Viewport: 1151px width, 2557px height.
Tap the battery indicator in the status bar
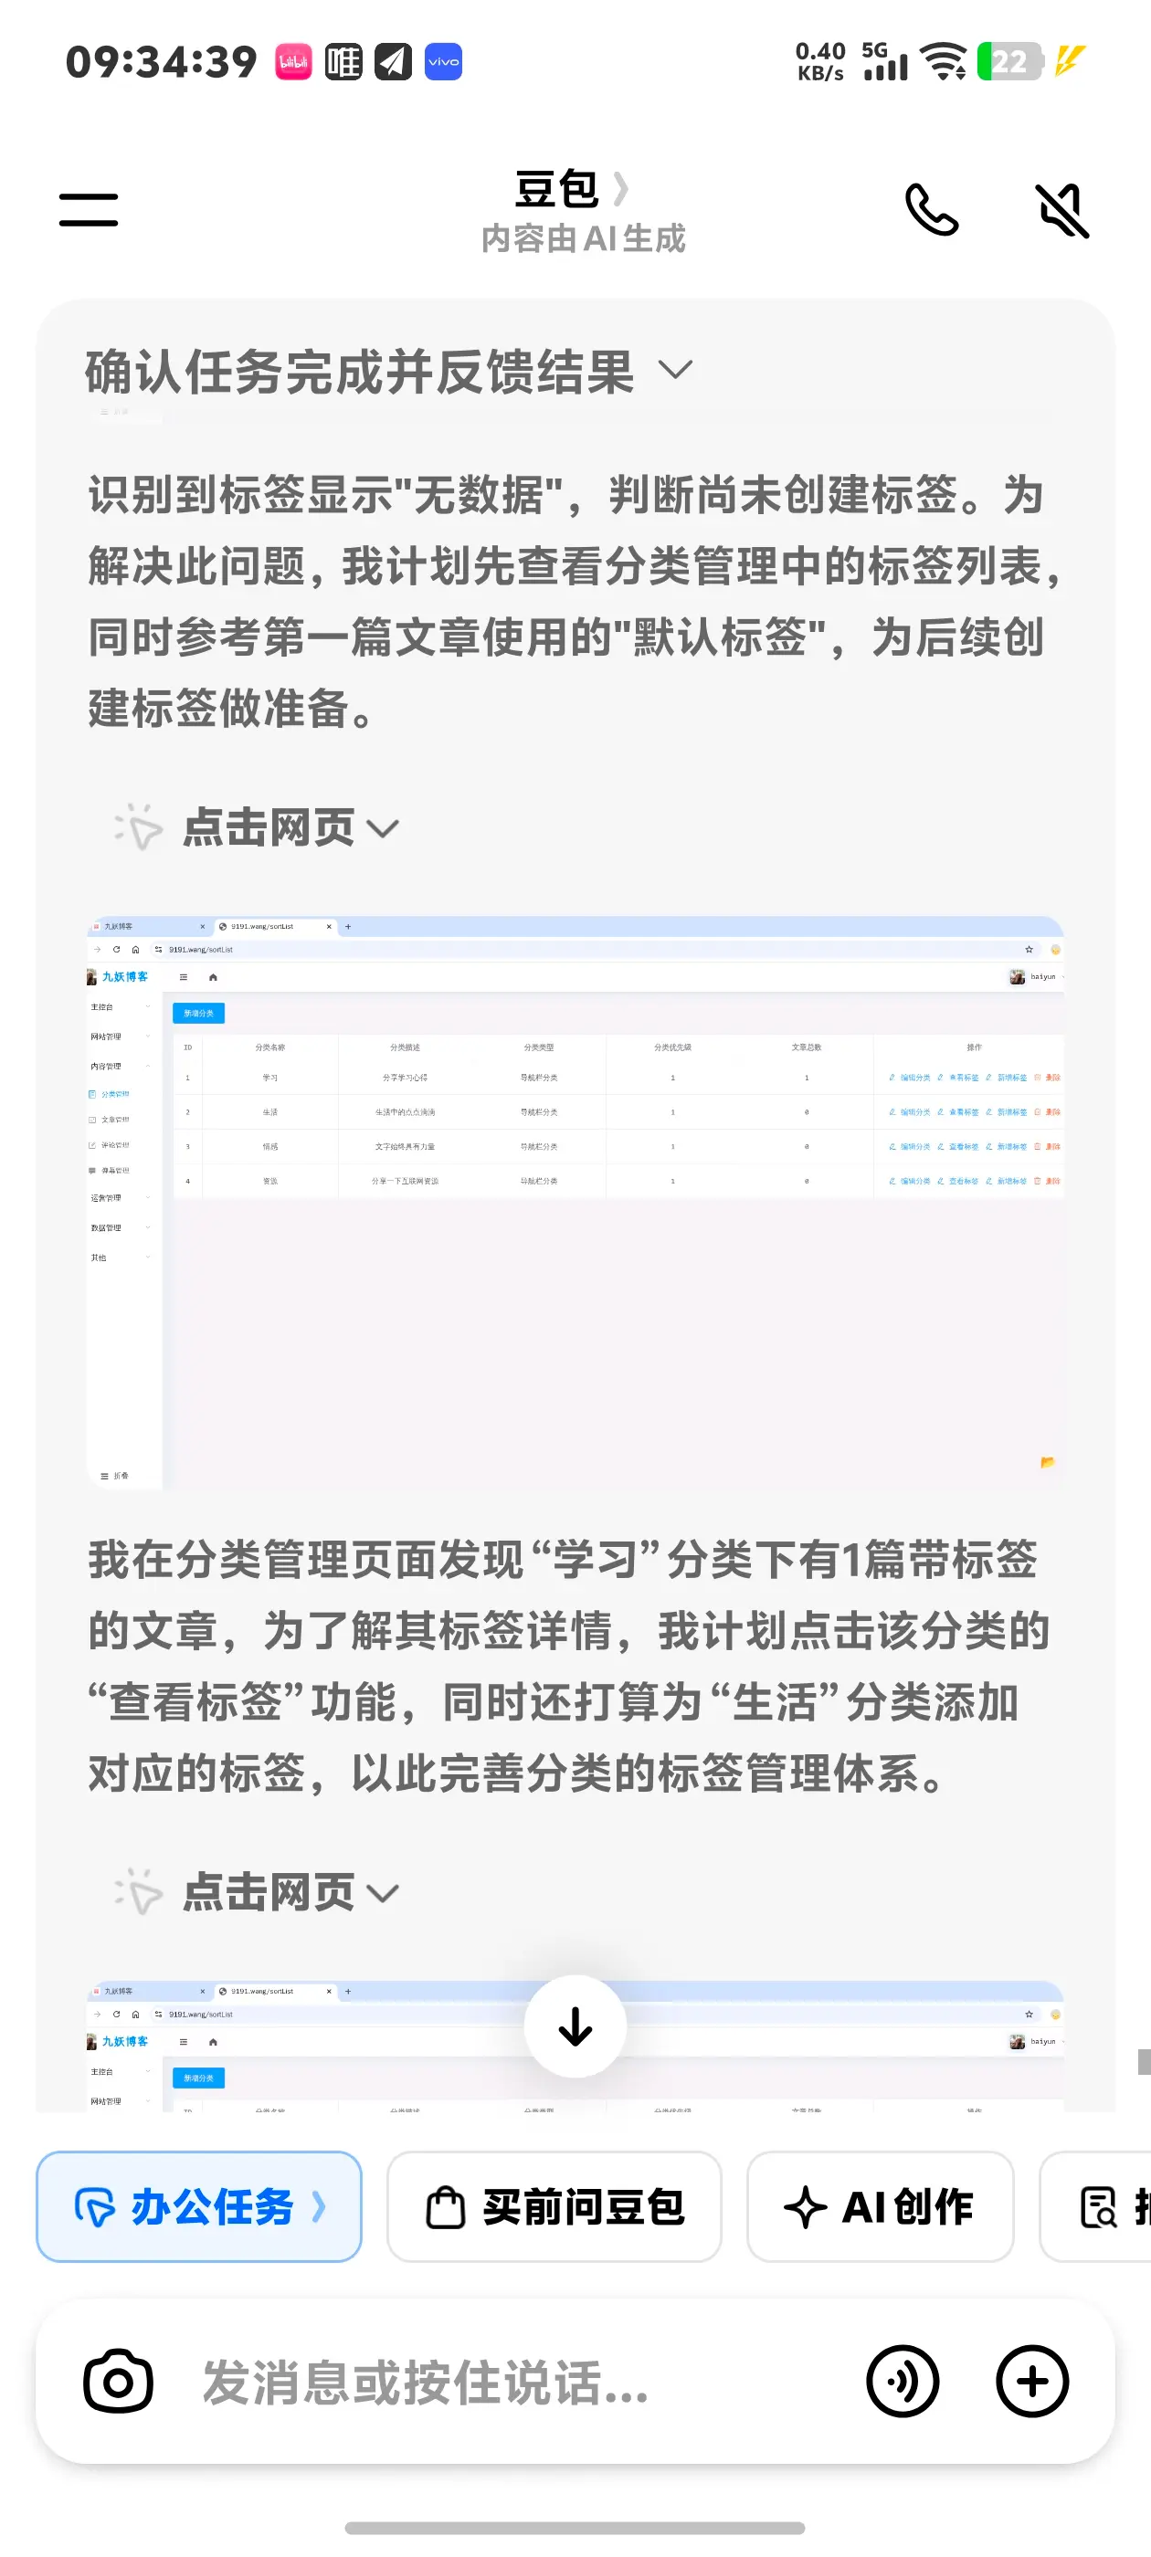tap(1010, 61)
